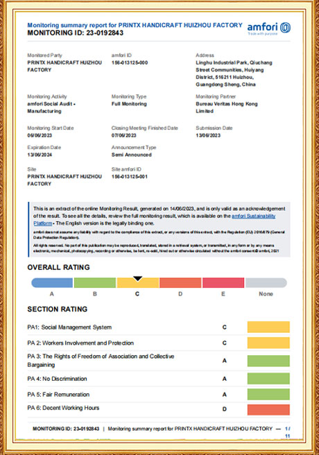This screenshot has width=319, height=455.
Task: Click the 'SECTION RATING' heading
Action: [58, 309]
